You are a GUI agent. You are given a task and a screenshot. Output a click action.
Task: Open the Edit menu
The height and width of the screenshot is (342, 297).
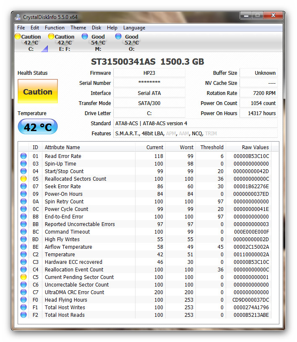click(35, 28)
